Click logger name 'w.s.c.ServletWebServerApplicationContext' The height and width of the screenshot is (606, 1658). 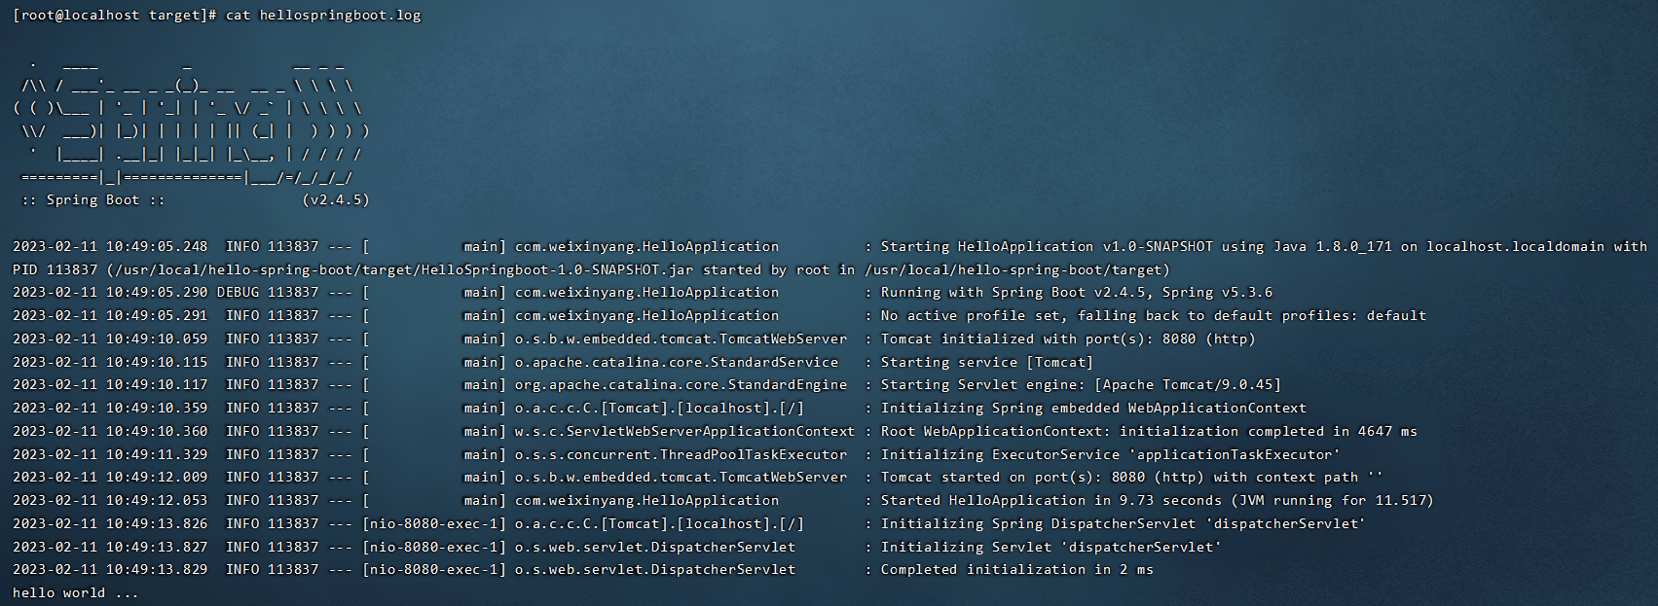(684, 431)
